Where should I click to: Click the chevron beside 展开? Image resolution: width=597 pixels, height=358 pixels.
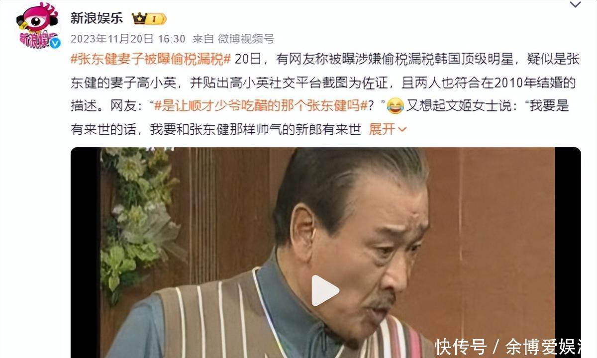click(402, 130)
